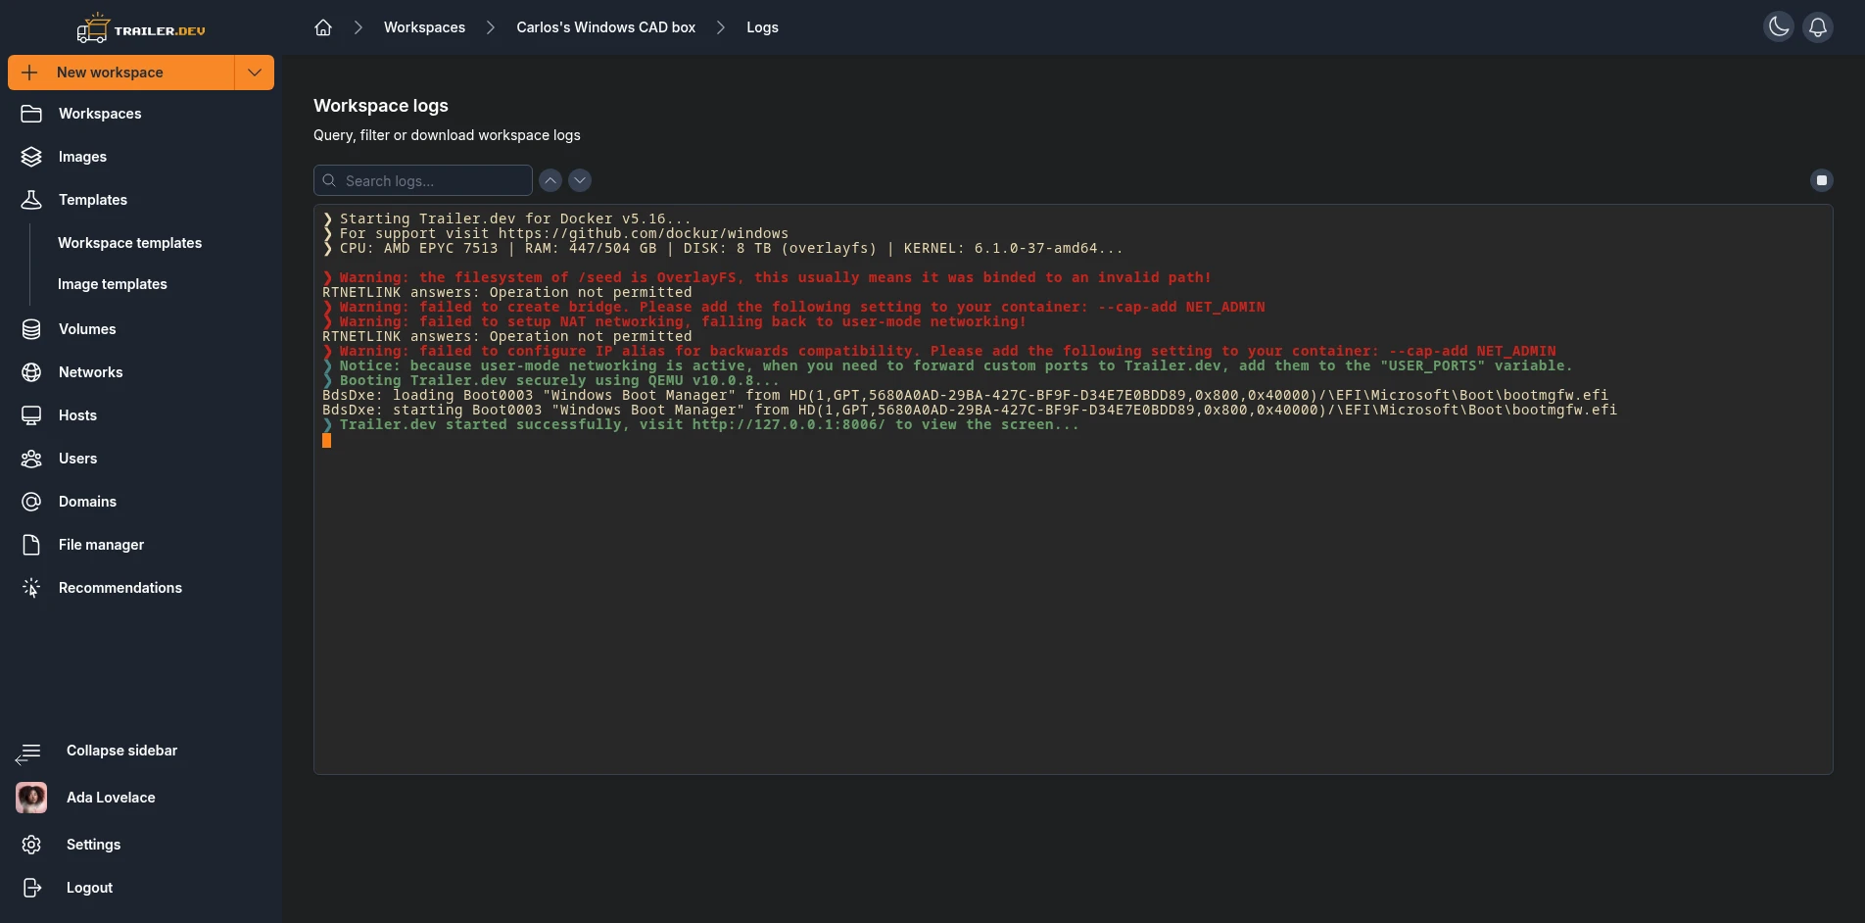Stop log streaming with stop button
This screenshot has height=923, width=1865.
pos(1822,180)
